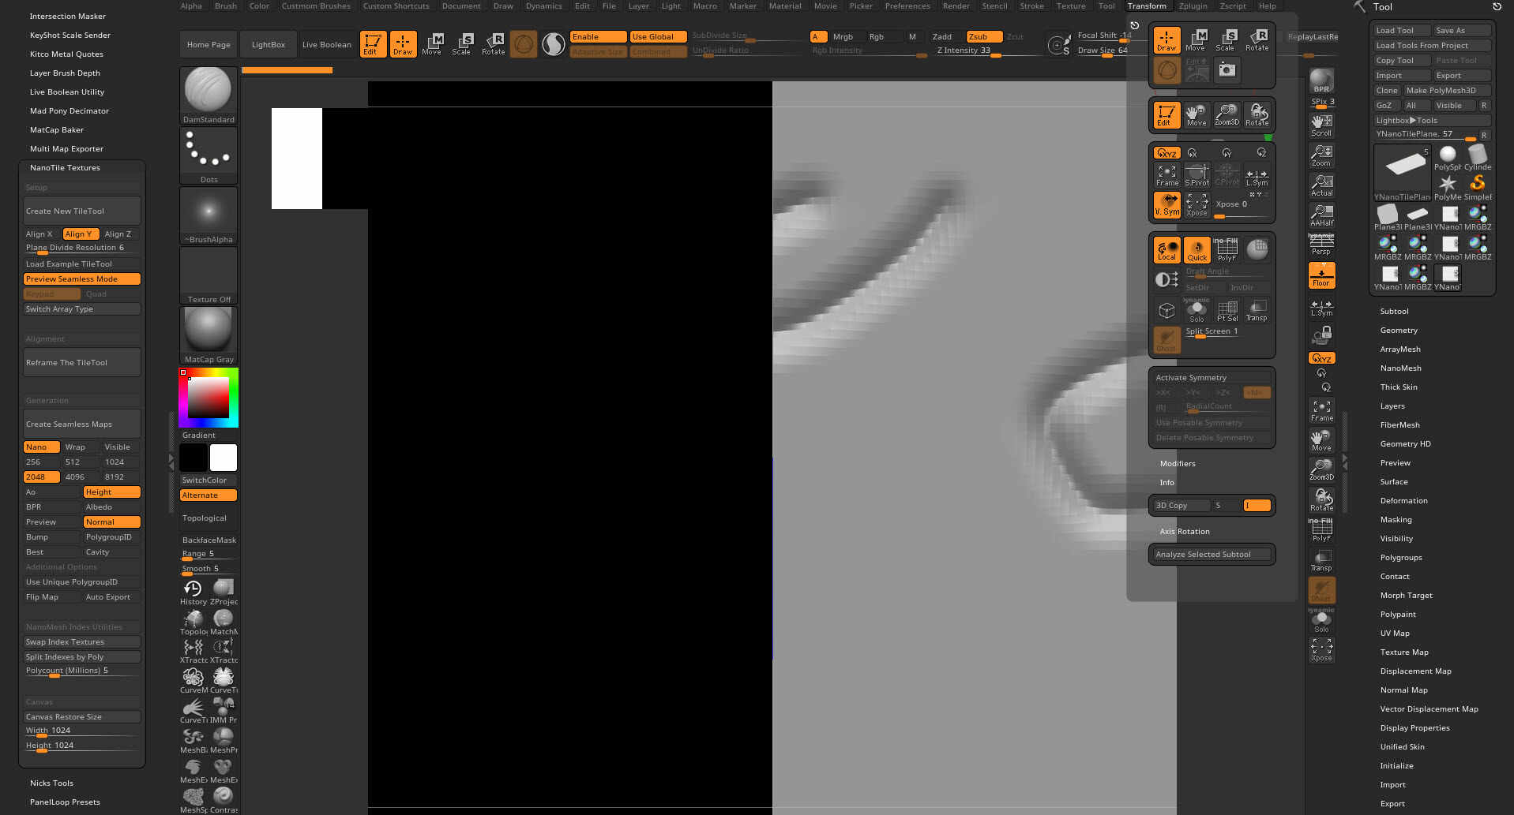
Task: Click the LightBox button
Action: pos(269,44)
